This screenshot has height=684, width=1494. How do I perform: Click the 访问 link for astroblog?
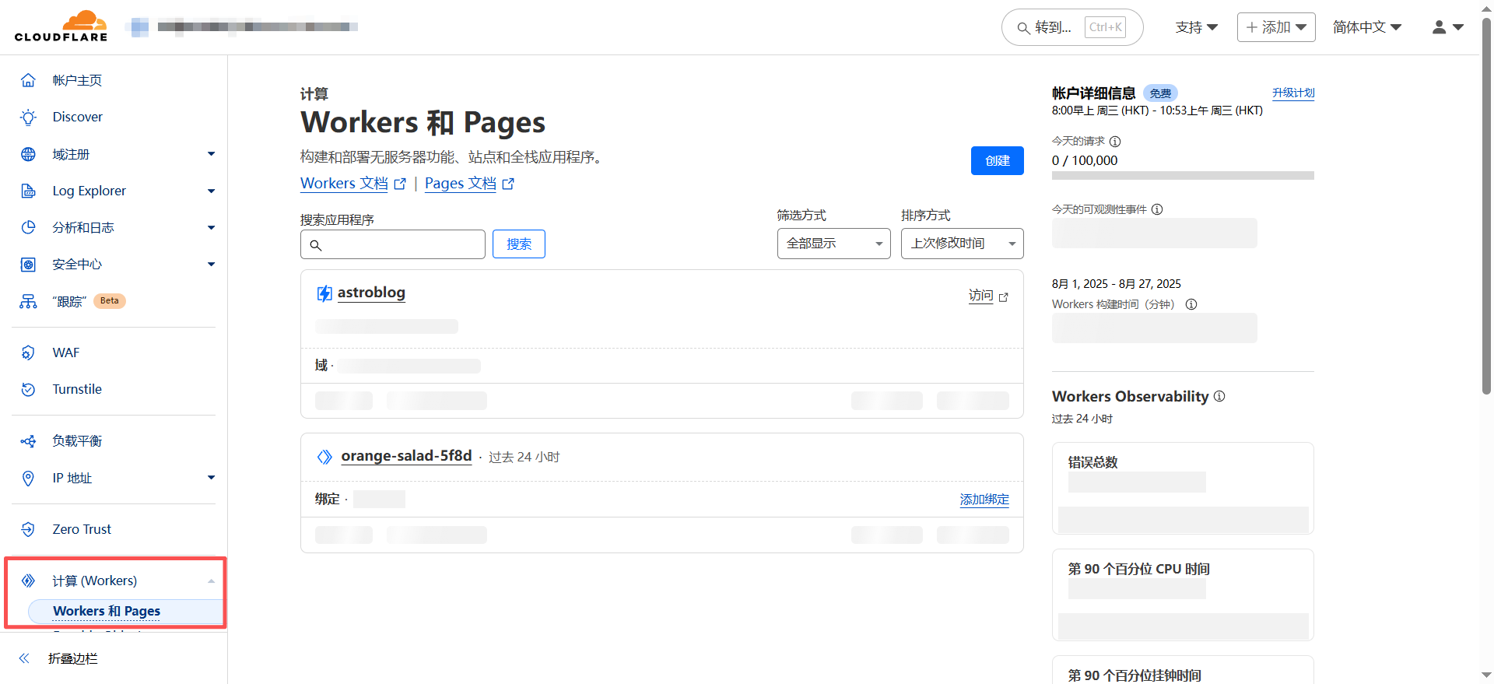coord(980,296)
